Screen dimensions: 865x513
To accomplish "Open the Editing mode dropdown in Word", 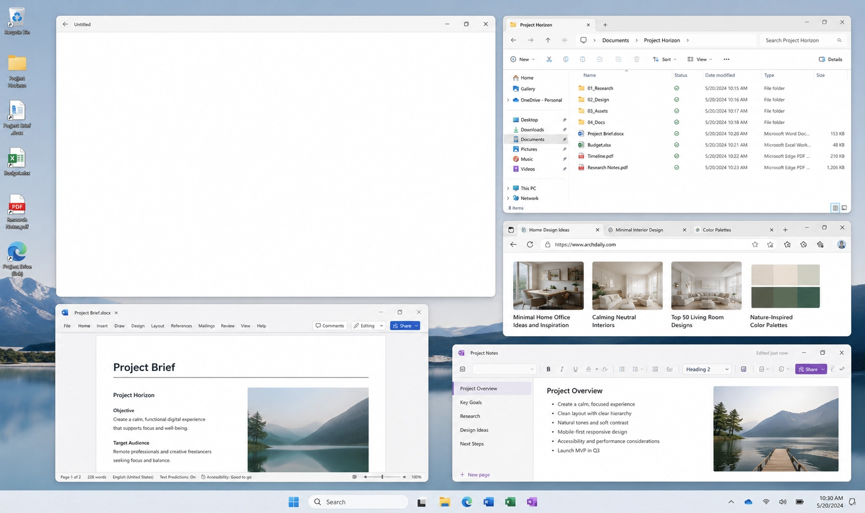I will coord(368,326).
